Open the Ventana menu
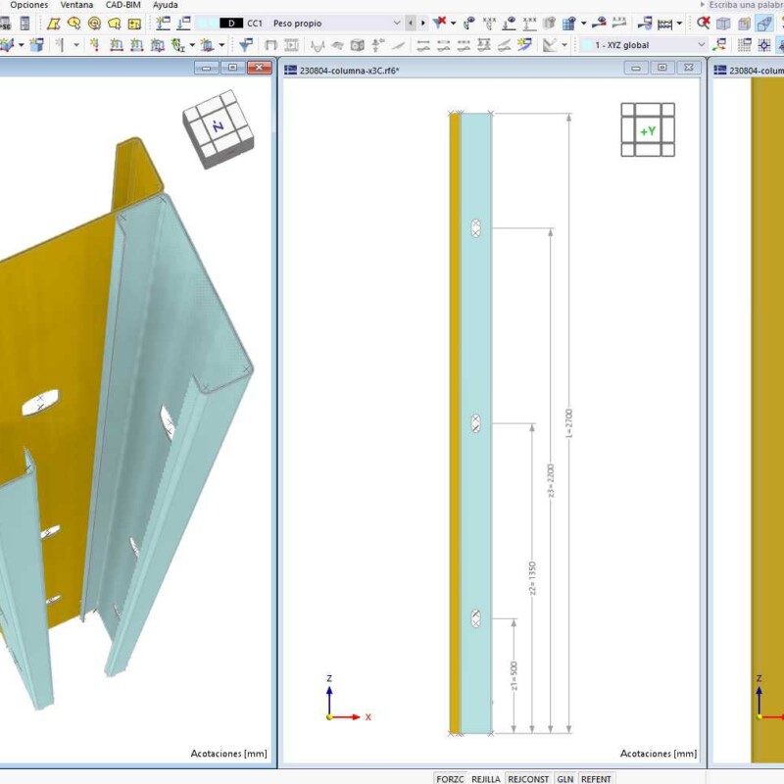Viewport: 784px width, 784px height. (76, 5)
